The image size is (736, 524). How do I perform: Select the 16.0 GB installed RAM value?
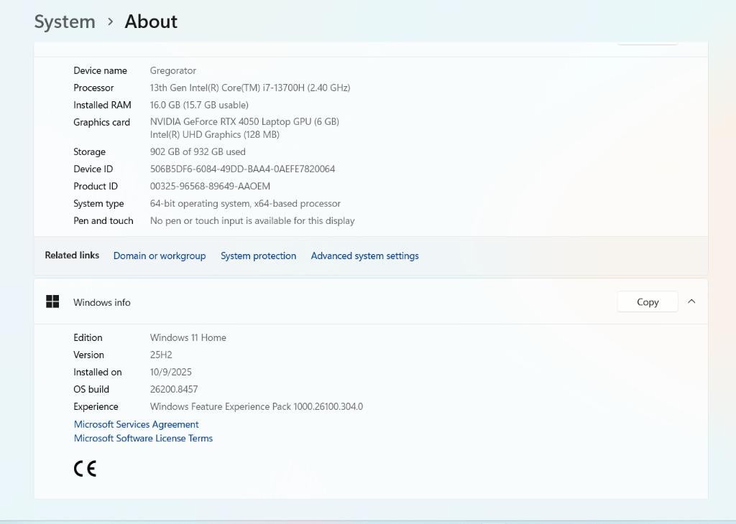point(199,105)
